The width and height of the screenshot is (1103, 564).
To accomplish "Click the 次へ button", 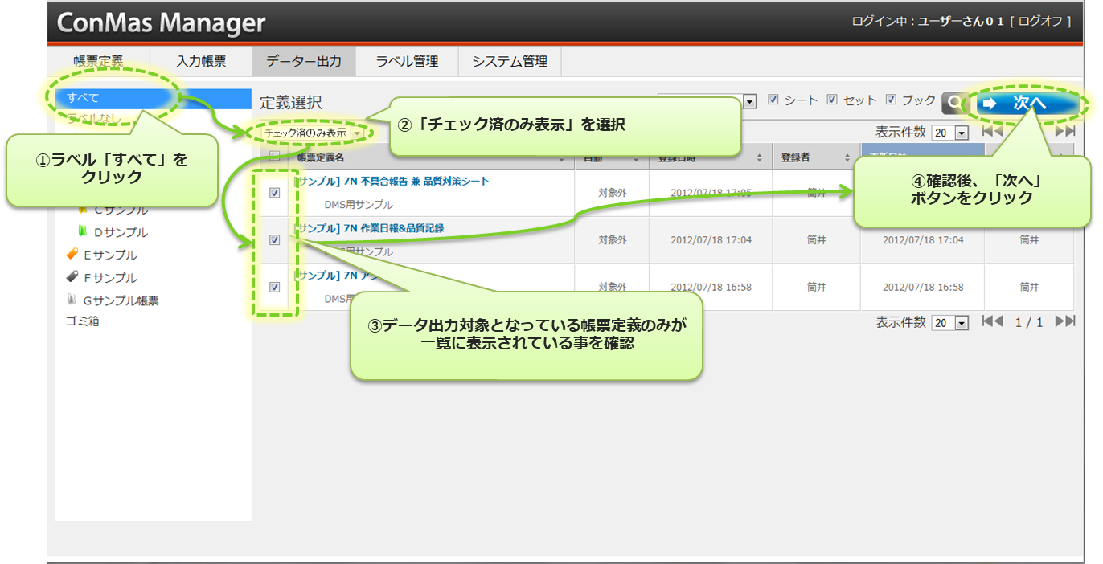I will (1028, 103).
